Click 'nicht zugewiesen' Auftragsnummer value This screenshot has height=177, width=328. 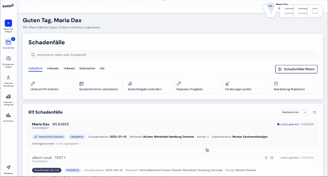click(67, 144)
